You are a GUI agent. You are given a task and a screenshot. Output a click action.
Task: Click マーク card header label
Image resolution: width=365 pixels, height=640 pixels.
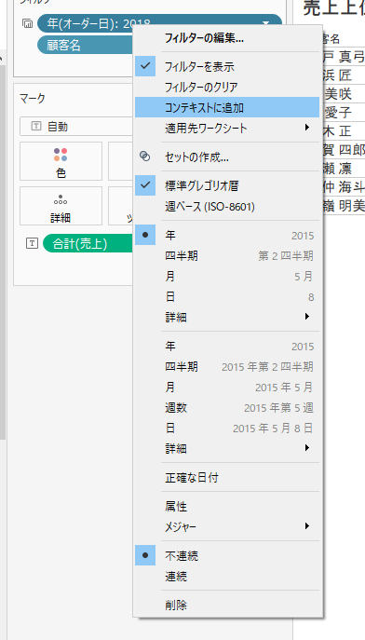pyautogui.click(x=33, y=98)
